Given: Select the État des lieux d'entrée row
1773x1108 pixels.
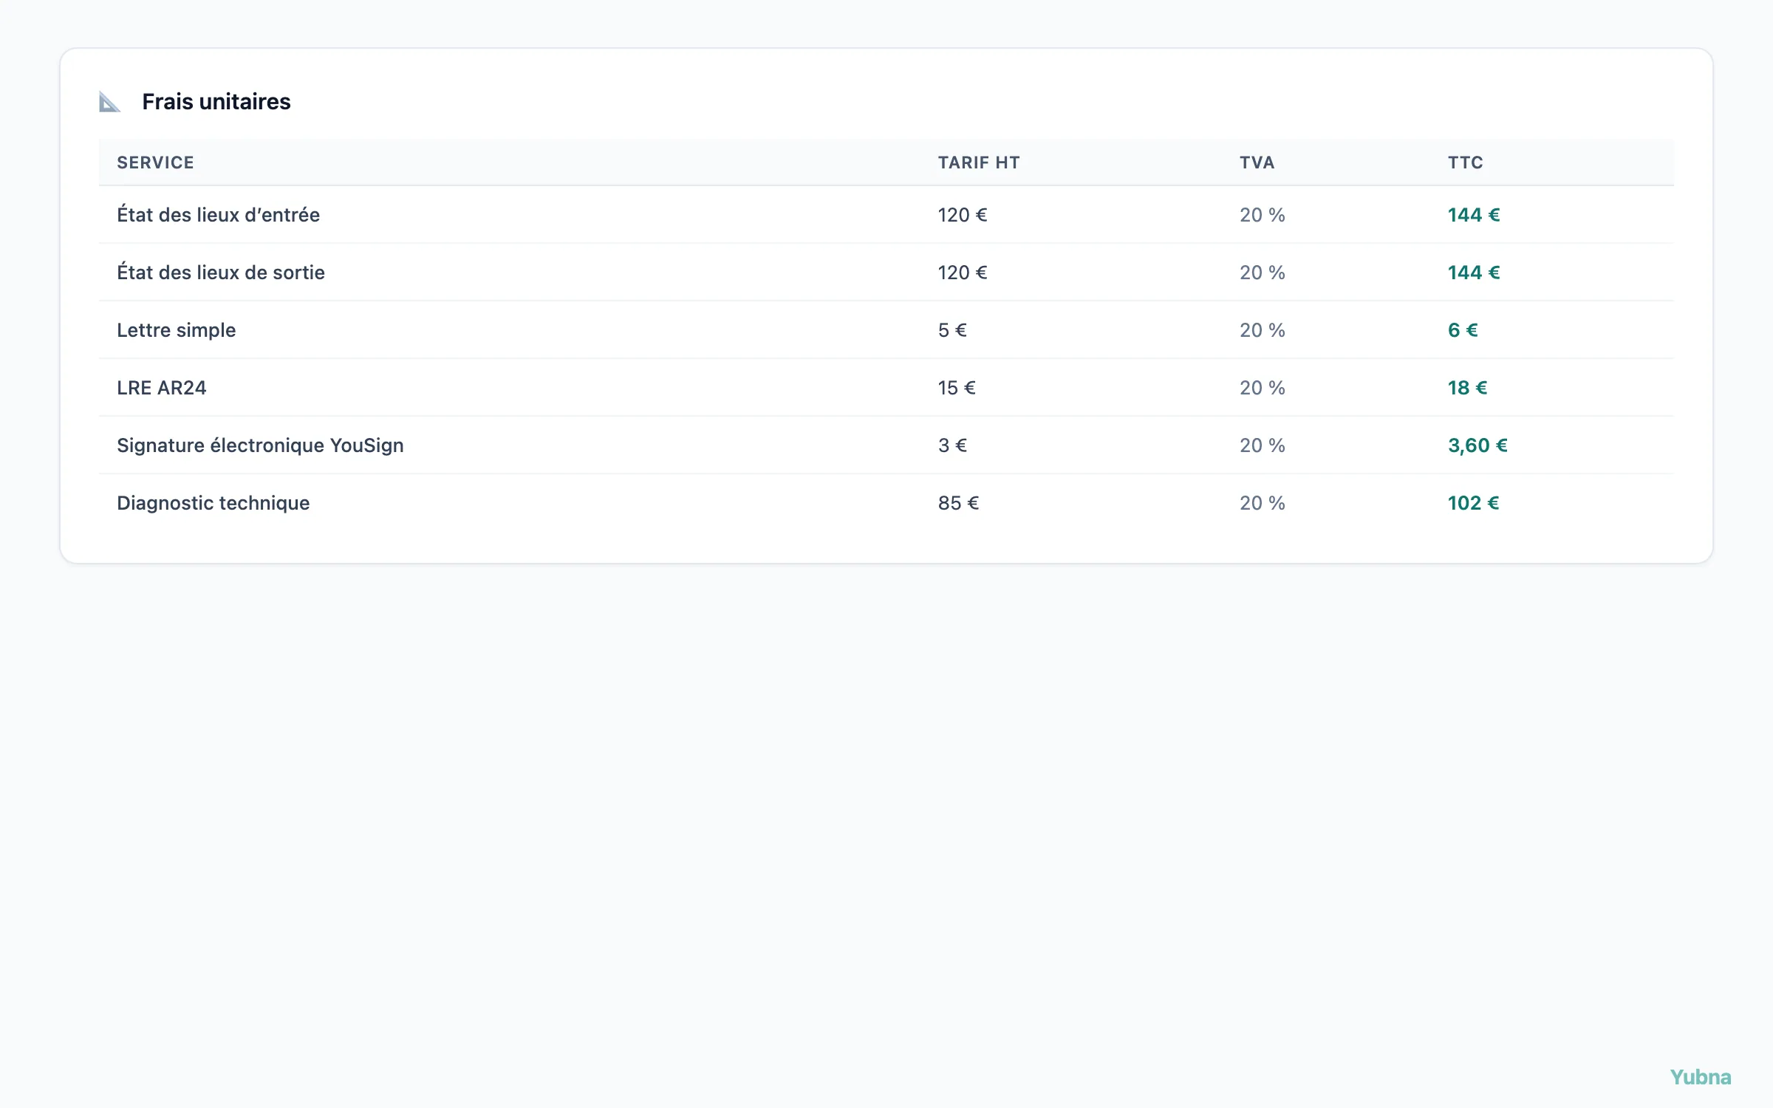Looking at the screenshot, I should 886,215.
